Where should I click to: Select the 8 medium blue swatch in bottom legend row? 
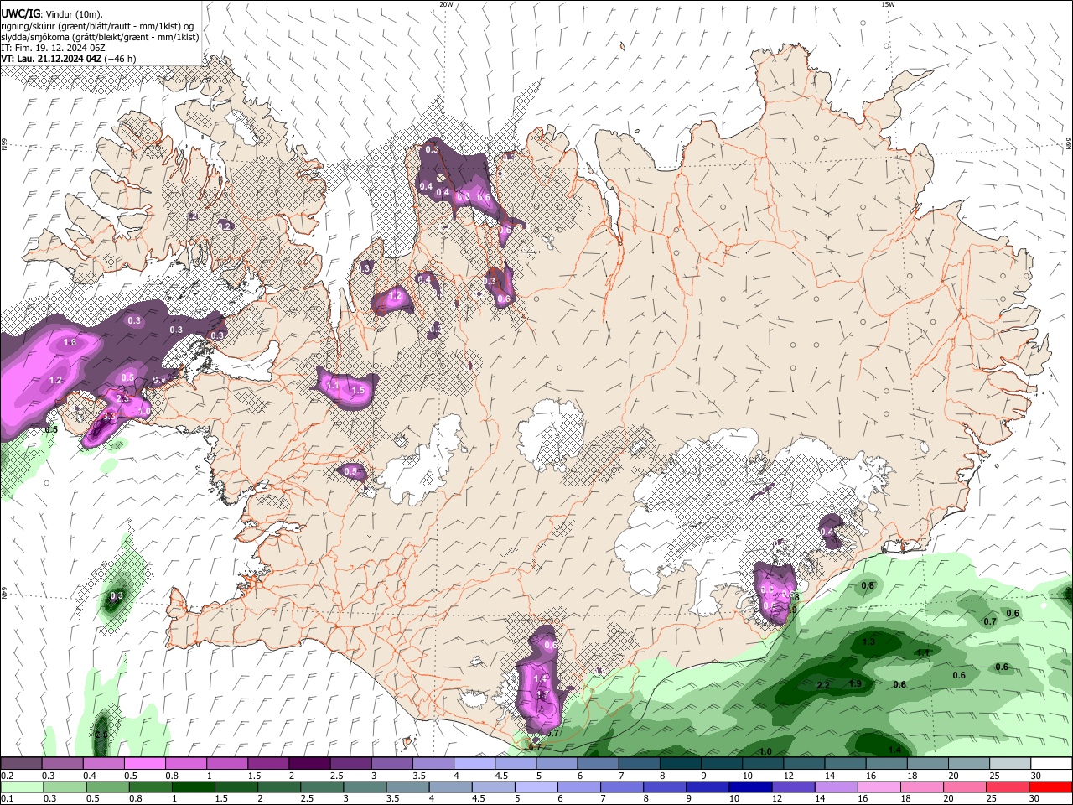tap(664, 787)
